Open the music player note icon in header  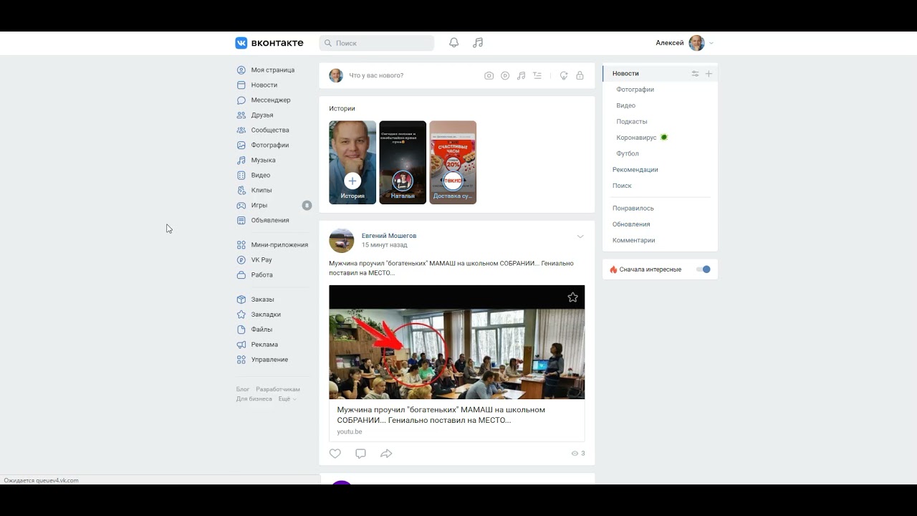[478, 43]
